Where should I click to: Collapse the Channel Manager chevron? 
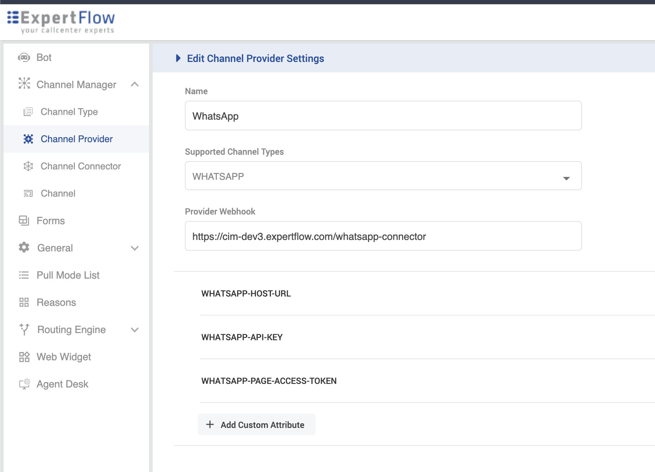pyautogui.click(x=135, y=85)
